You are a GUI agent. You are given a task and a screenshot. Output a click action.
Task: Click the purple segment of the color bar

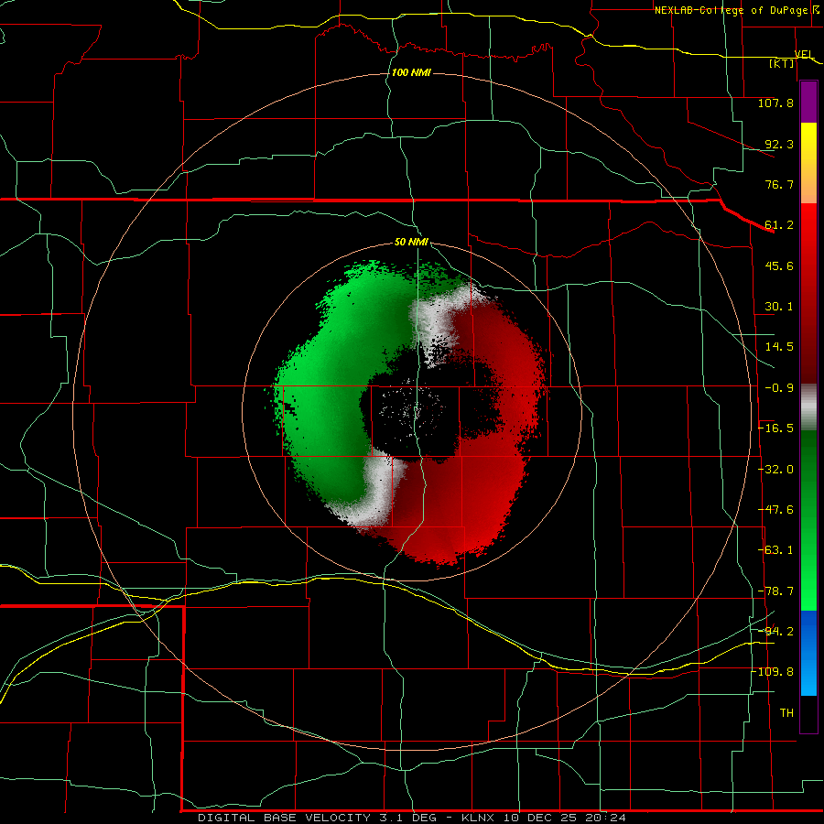tap(808, 102)
